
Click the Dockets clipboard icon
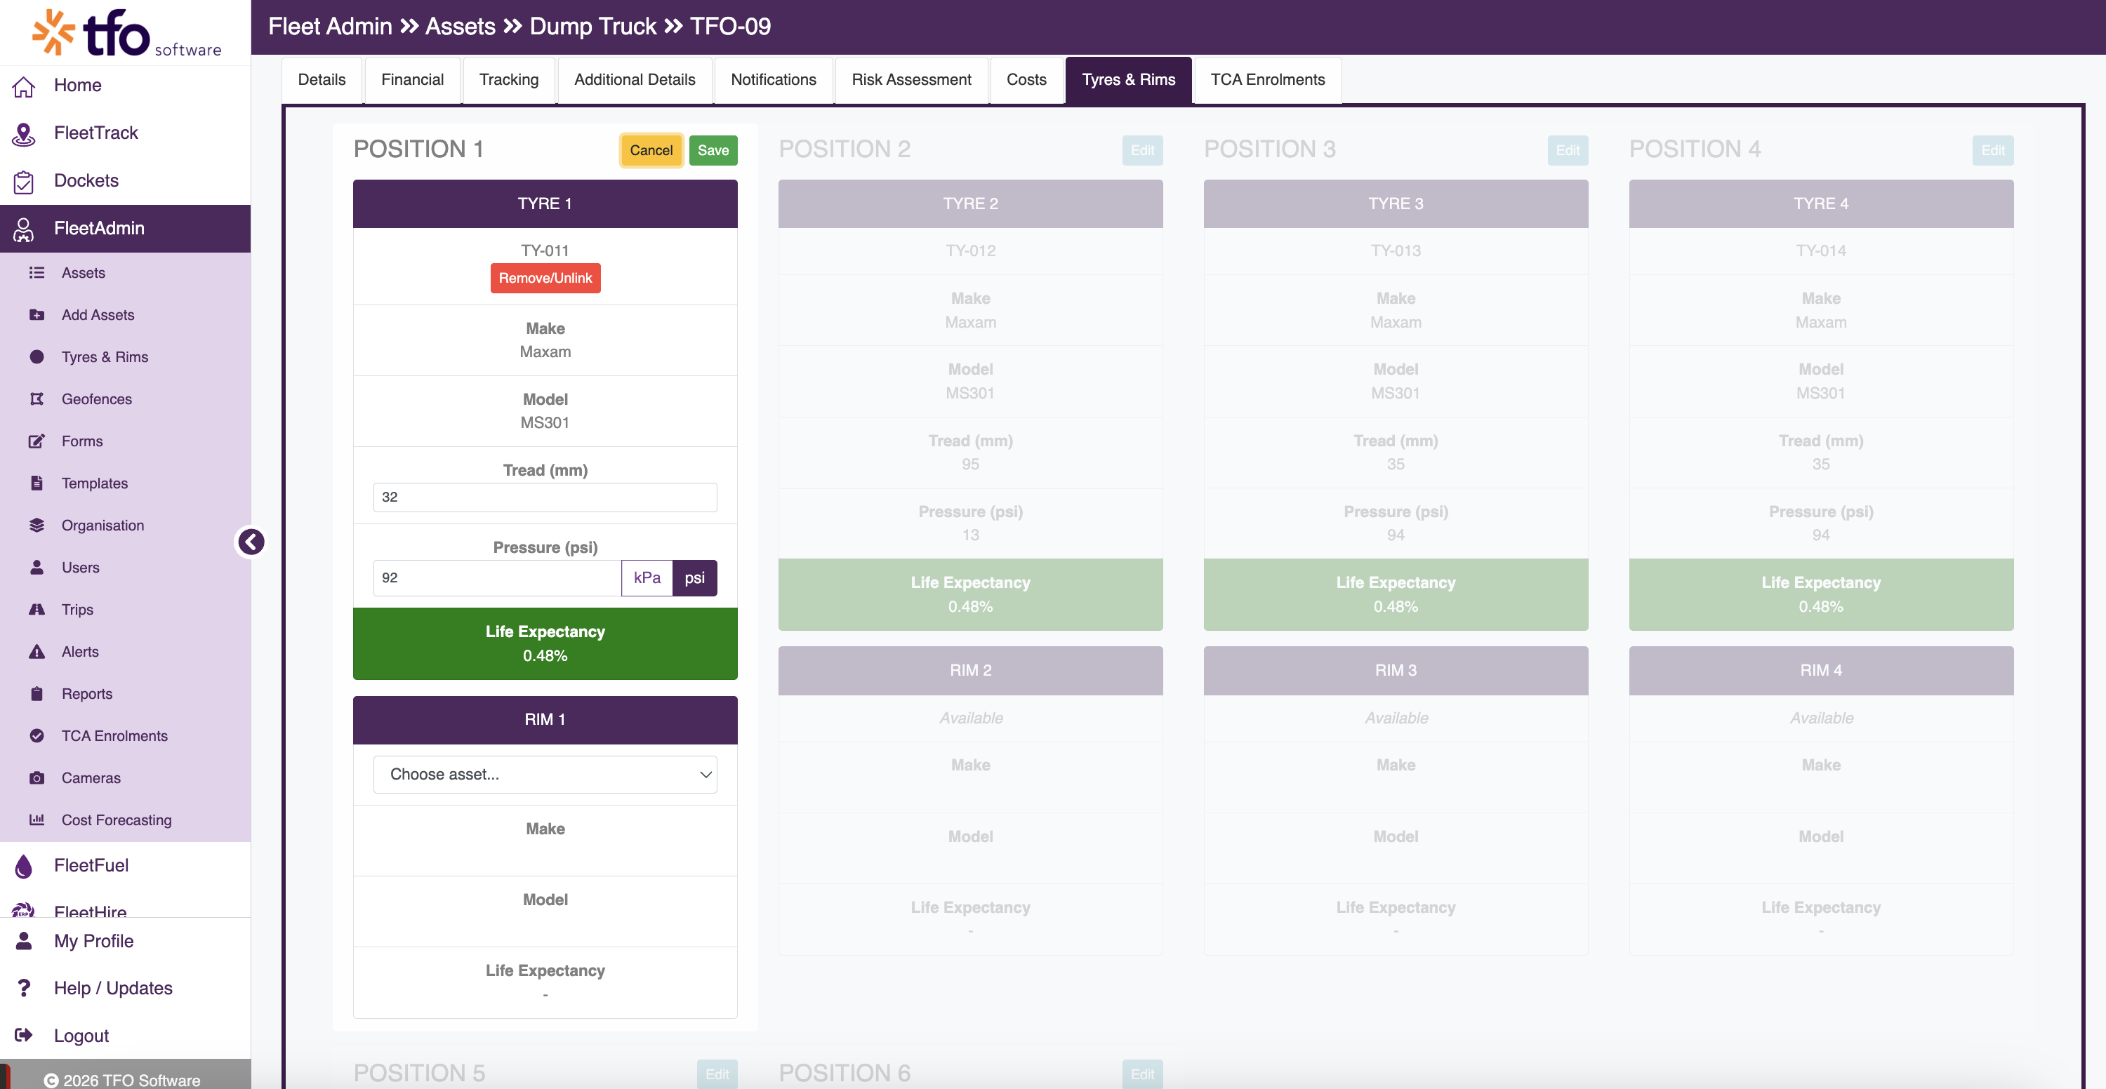click(x=24, y=181)
